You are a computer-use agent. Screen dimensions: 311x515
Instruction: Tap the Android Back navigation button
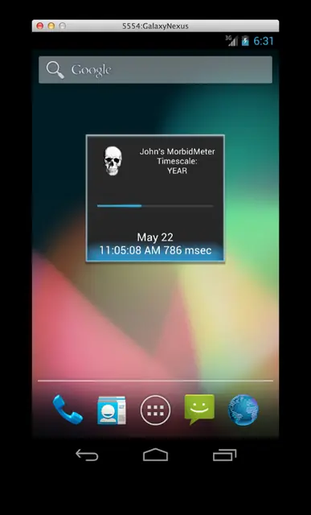pos(87,455)
